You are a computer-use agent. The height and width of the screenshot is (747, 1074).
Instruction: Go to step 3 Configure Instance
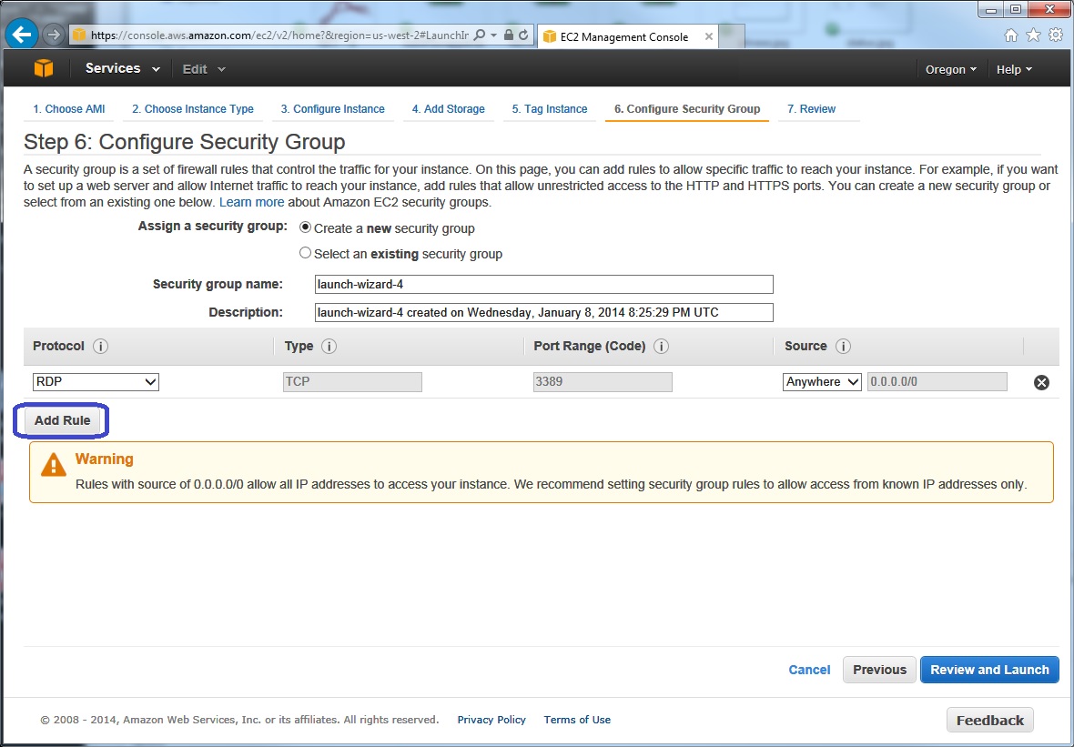333,109
